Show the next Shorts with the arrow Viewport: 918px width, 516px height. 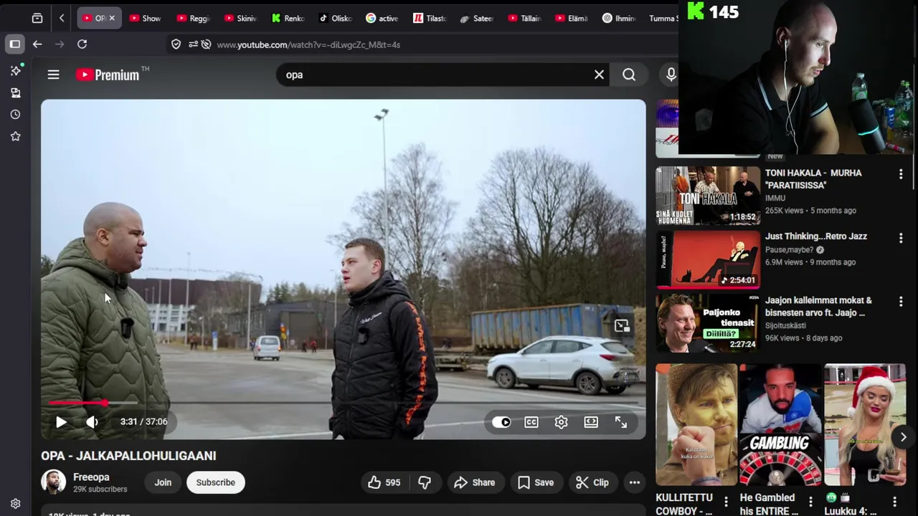(903, 437)
